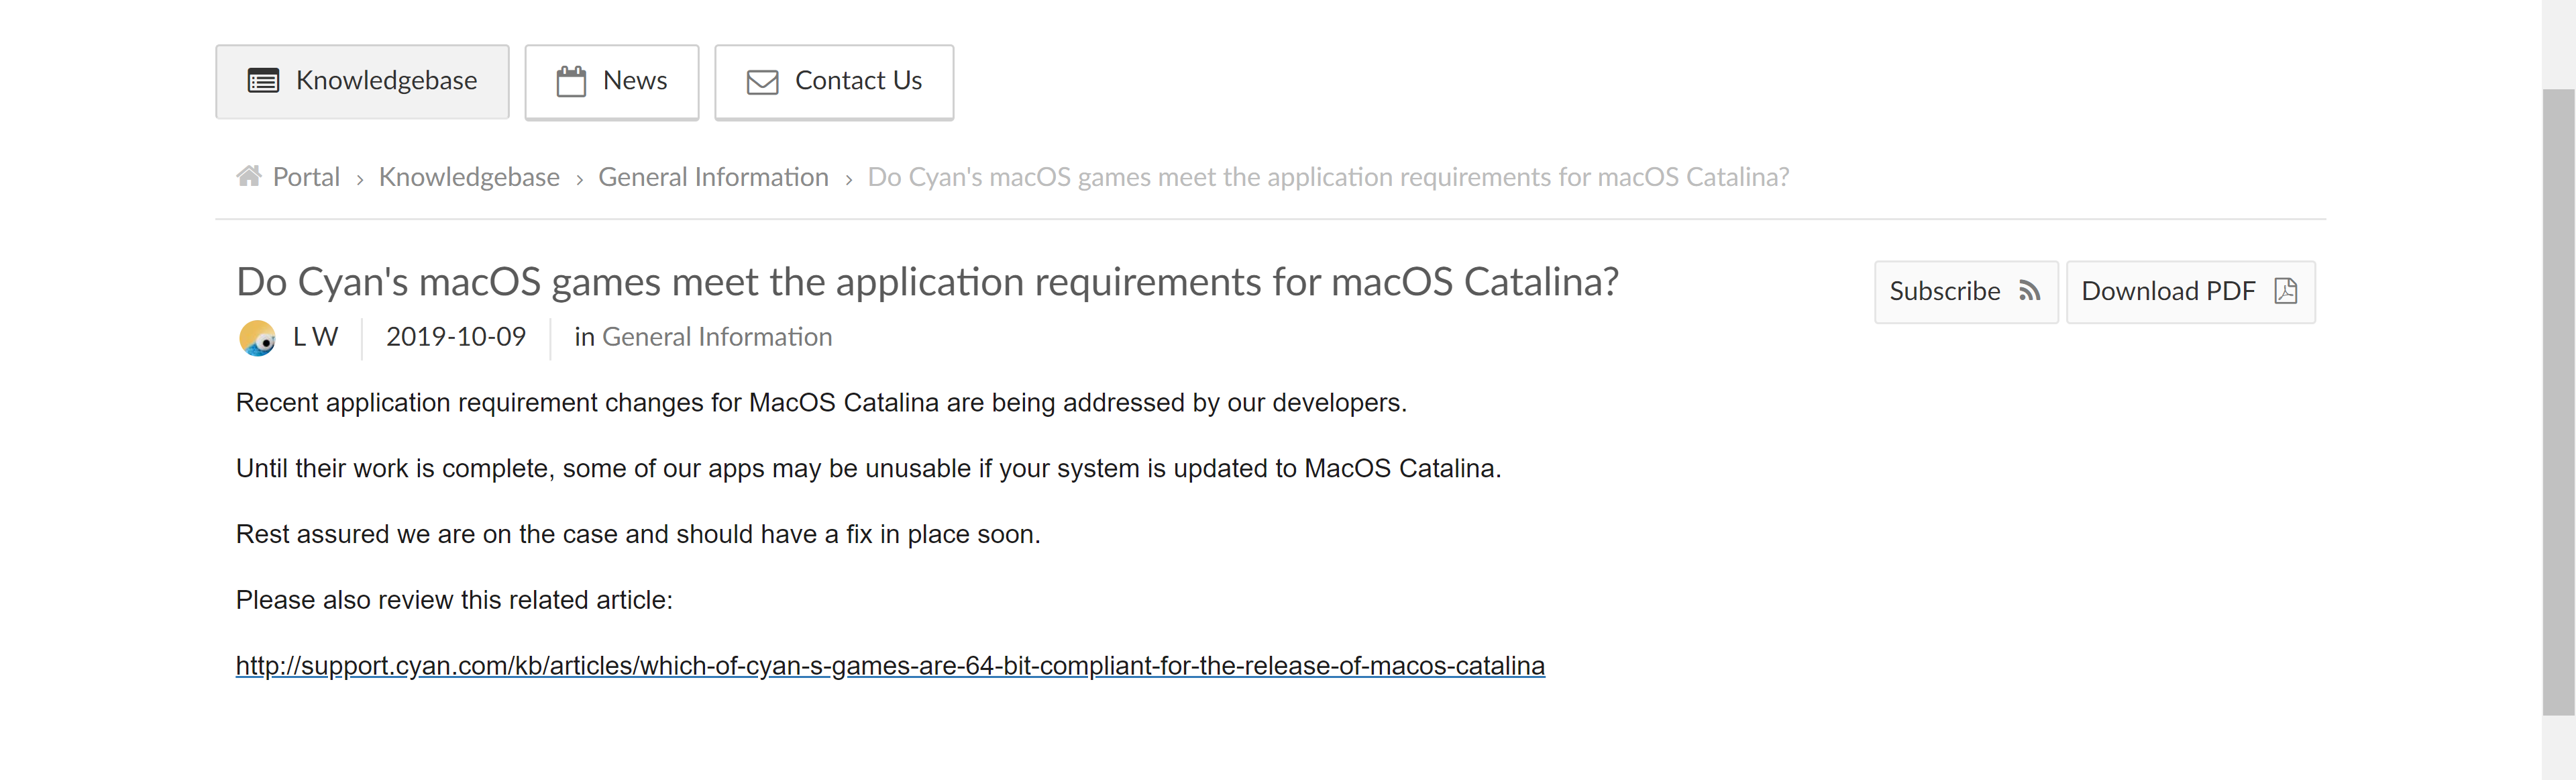Download the article as PDF
Screen dimensions: 2576x780
tap(2190, 291)
